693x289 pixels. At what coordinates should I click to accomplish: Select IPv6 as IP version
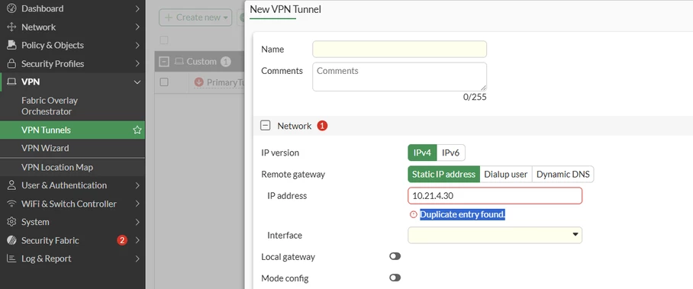pos(451,153)
